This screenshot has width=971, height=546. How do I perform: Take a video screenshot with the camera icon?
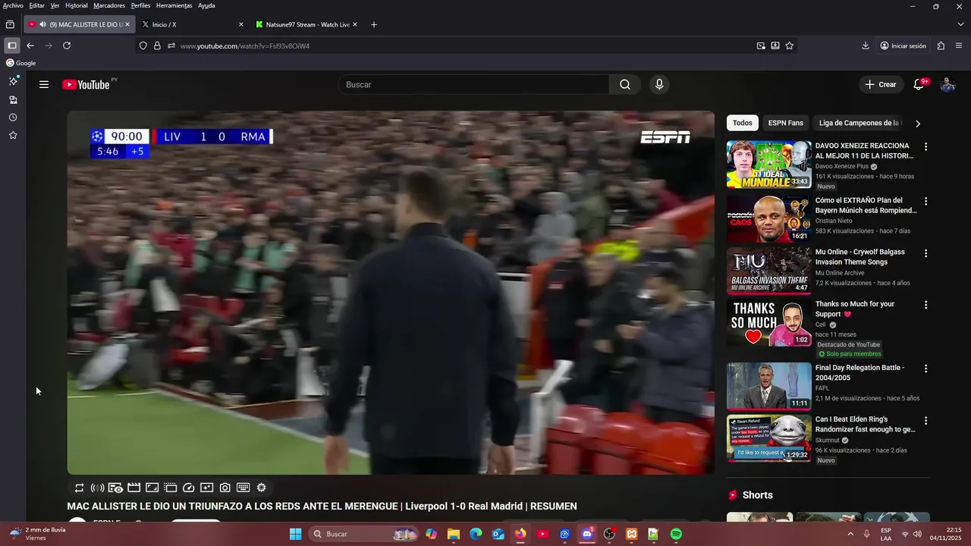click(225, 488)
